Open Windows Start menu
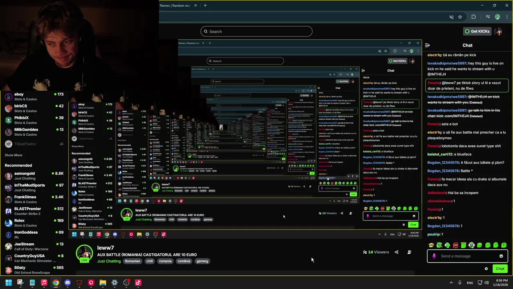The image size is (513, 289). tap(8, 283)
